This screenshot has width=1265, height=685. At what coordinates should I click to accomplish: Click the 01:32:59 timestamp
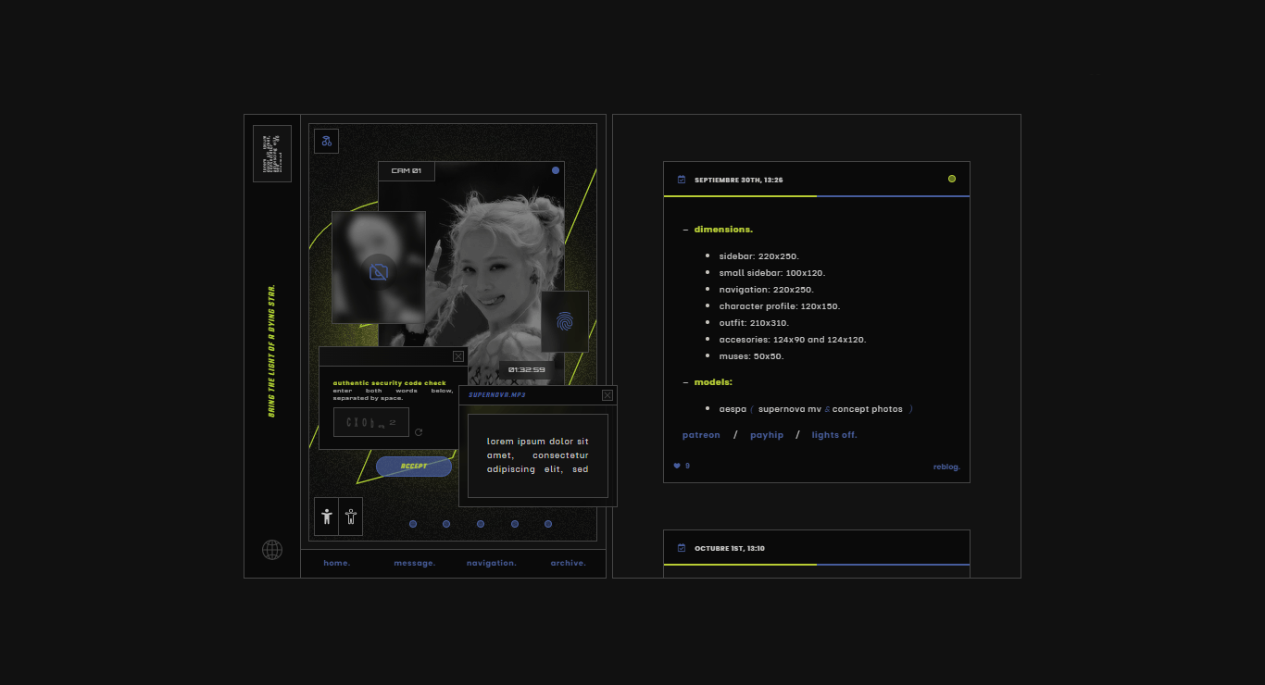(x=526, y=370)
